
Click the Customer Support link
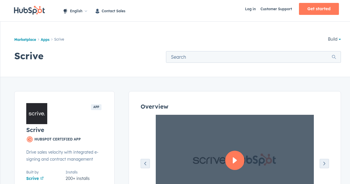[x=276, y=9]
